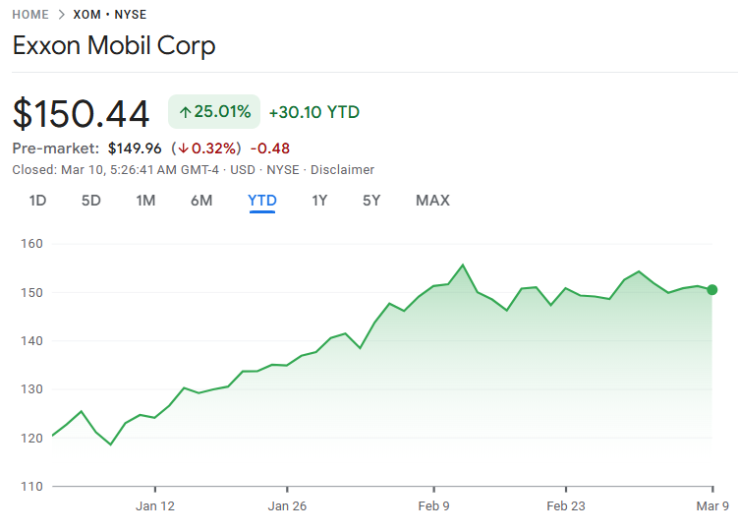
Task: Click the green up arrow in the 25.01% badge
Action: click(185, 112)
